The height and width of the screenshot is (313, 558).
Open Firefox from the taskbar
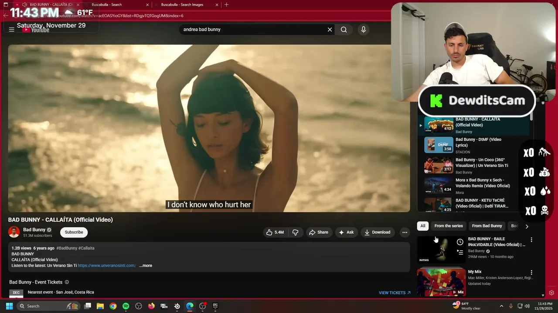(x=151, y=306)
